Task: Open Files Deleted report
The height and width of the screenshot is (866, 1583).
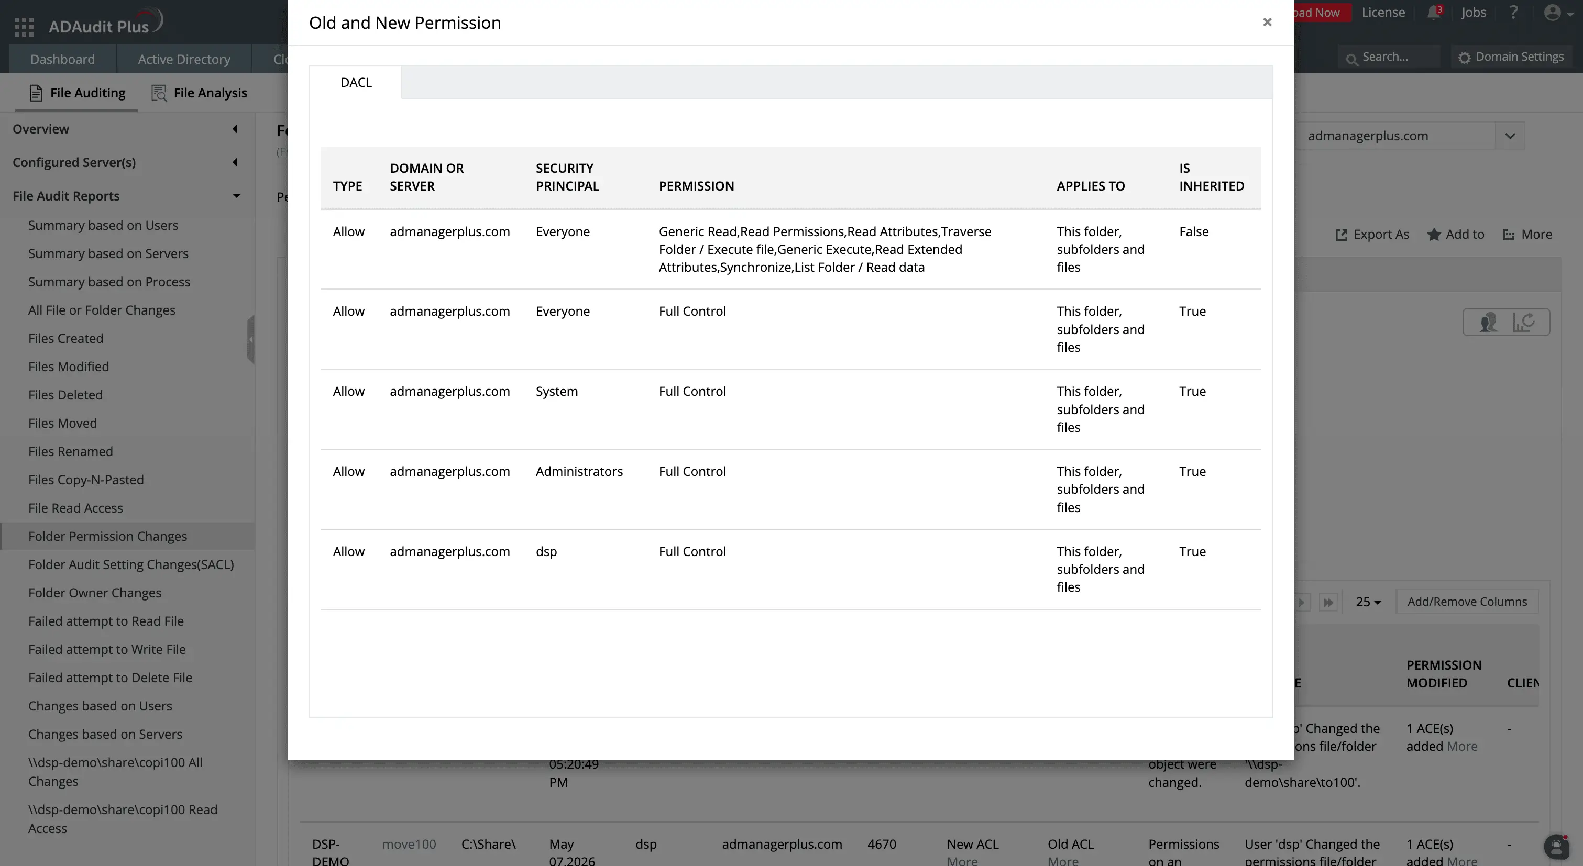Action: (x=65, y=395)
